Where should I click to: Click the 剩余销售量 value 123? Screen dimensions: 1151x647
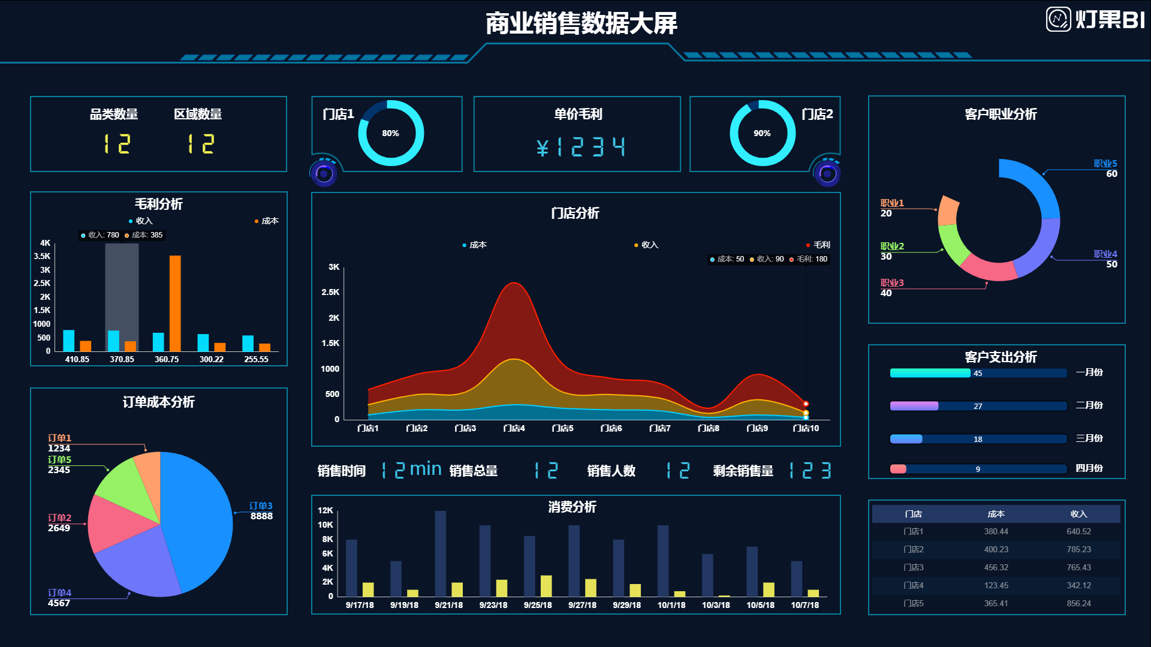810,471
